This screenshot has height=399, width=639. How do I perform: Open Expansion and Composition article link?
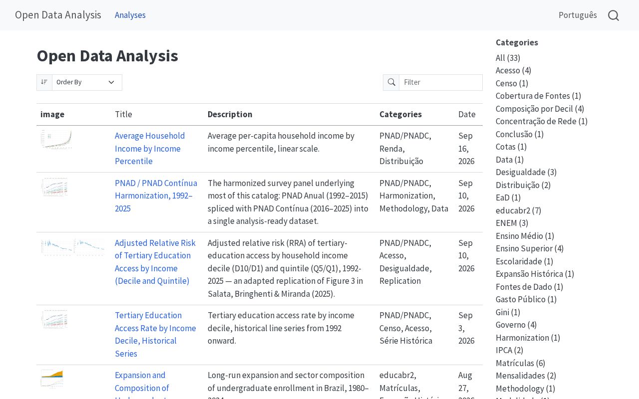(142, 384)
